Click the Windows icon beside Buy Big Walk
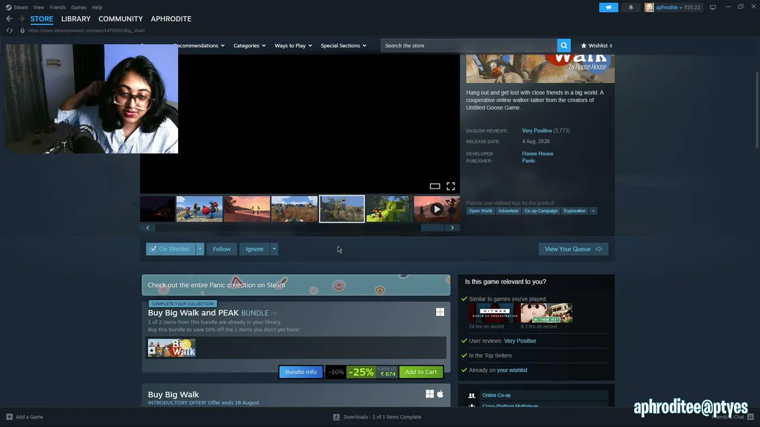 [x=429, y=394]
